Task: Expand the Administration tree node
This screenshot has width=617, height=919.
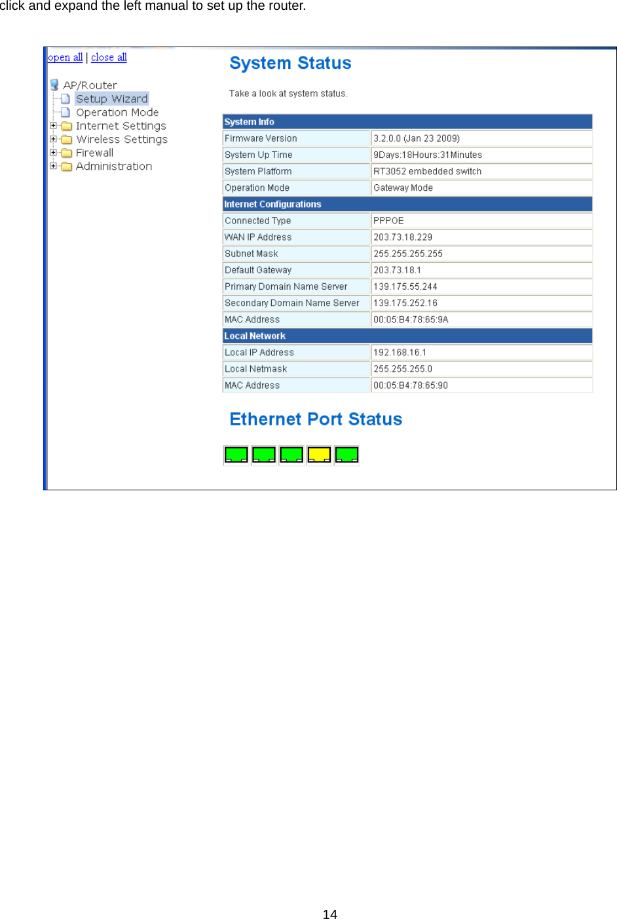Action: pyautogui.click(x=53, y=166)
